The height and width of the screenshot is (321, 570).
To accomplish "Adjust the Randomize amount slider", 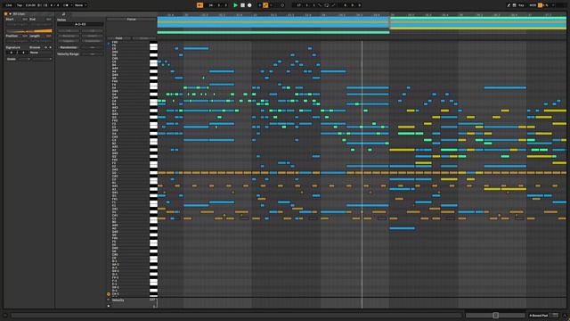I will click(x=93, y=47).
